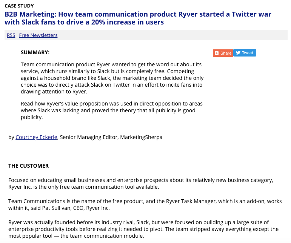
Task: Click the plus icon on Share button
Action: coord(216,53)
